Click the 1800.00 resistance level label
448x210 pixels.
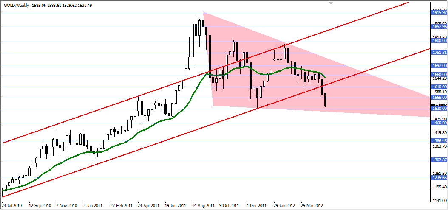point(439,41)
